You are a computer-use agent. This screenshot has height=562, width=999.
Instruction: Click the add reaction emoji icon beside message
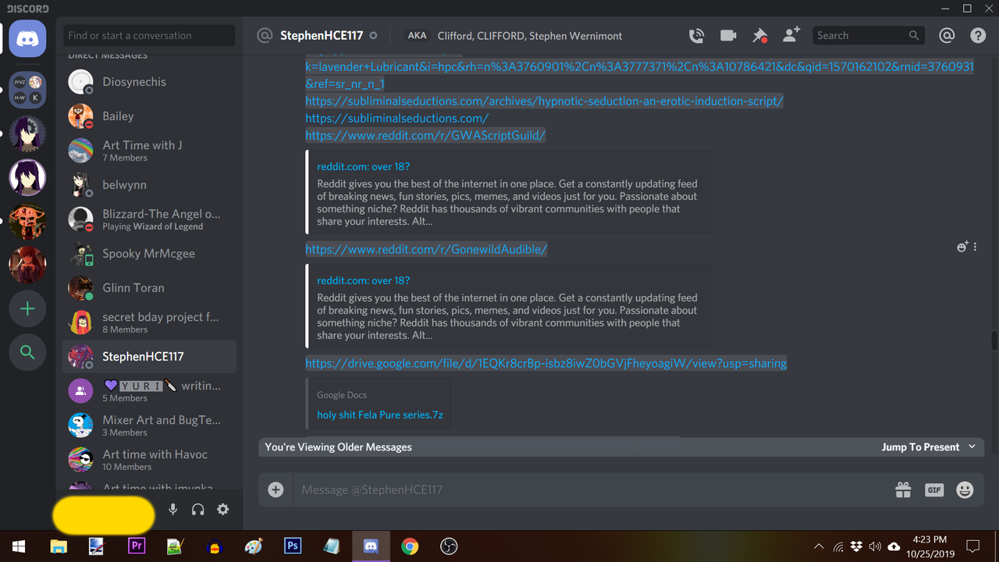point(962,247)
